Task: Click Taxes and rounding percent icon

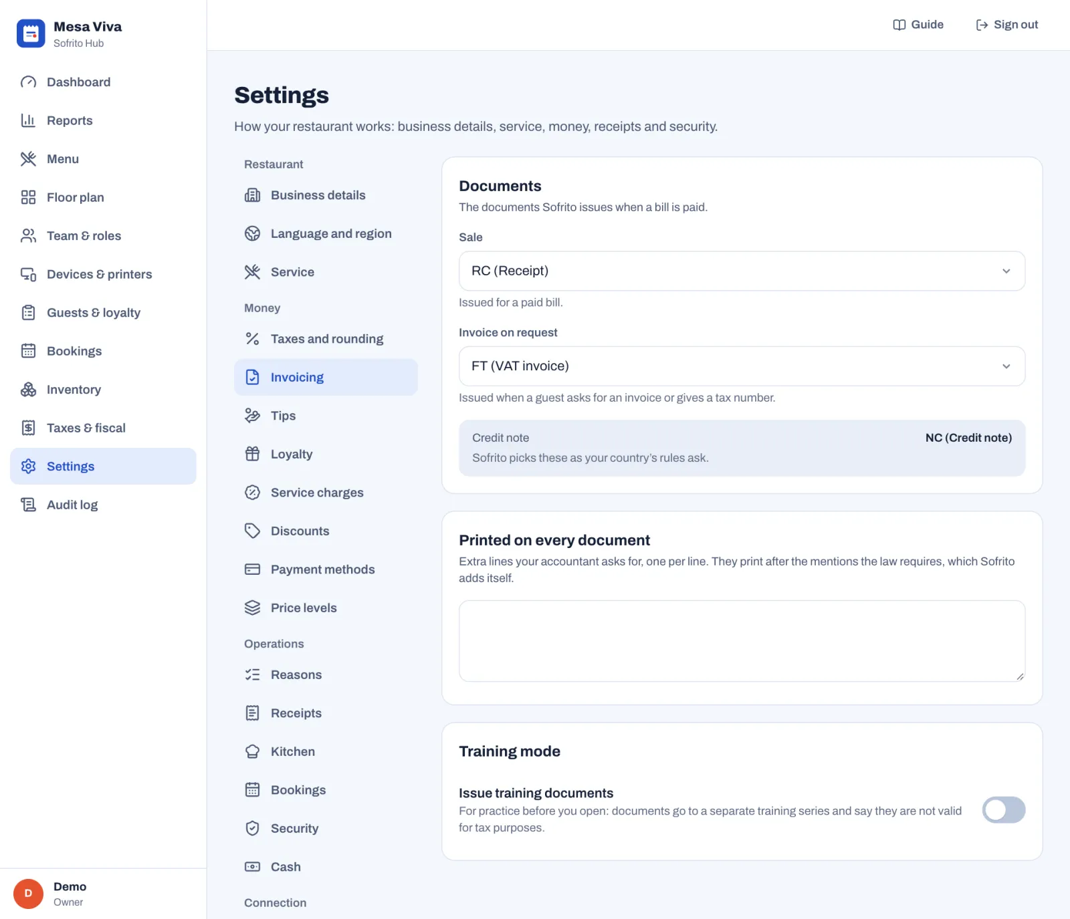Action: tap(252, 339)
